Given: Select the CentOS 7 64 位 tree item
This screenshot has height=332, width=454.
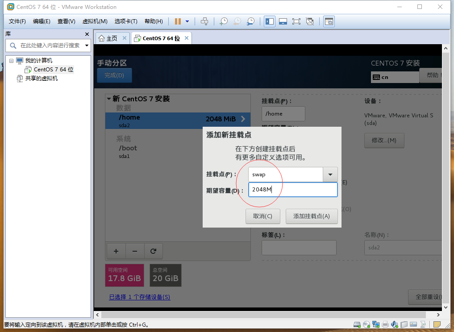Looking at the screenshot, I should [54, 70].
